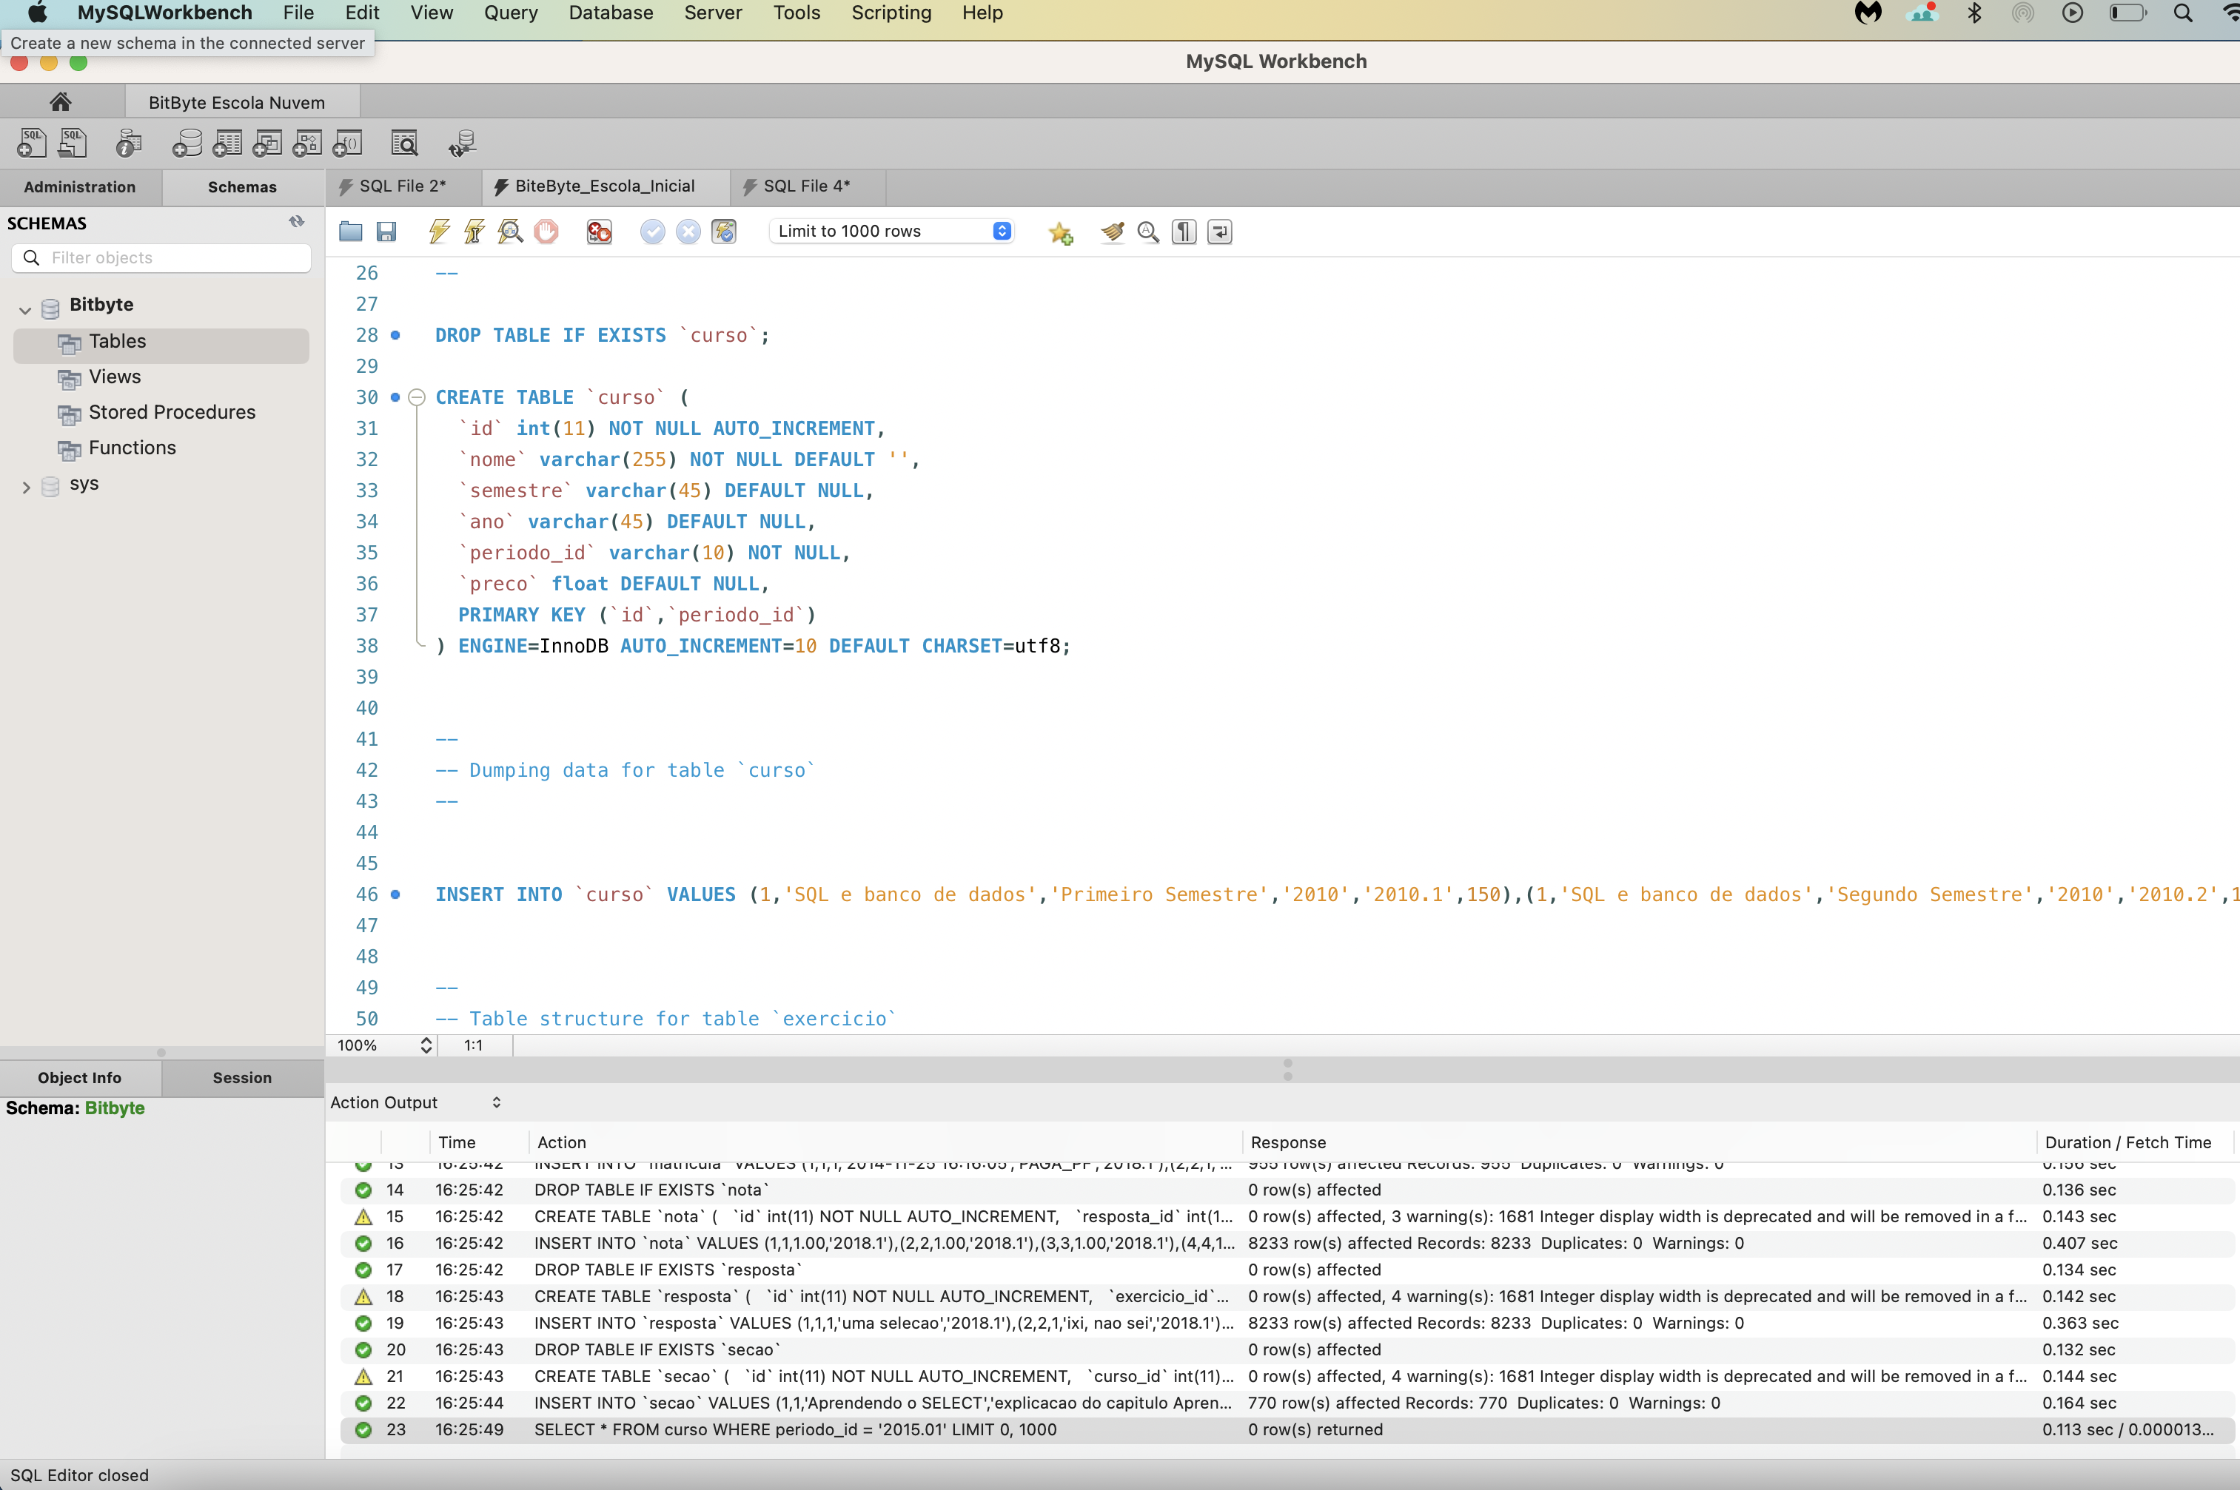Viewport: 2240px width, 1490px height.
Task: Toggle auto-commit mode
Action: [x=725, y=232]
